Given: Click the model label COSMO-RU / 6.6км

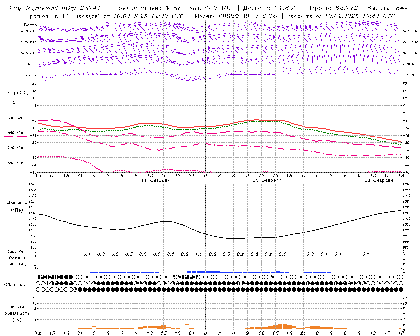Looking at the screenshot, I should (249, 16).
